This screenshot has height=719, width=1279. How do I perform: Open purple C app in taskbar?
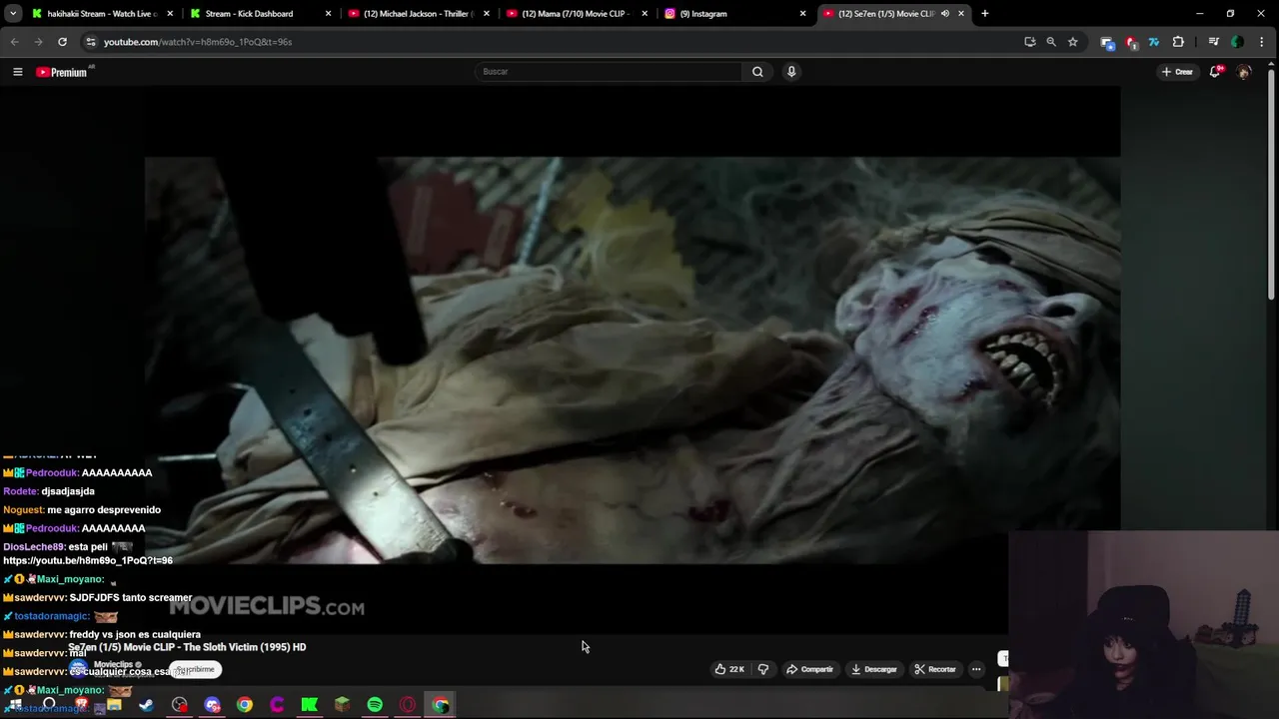(277, 705)
